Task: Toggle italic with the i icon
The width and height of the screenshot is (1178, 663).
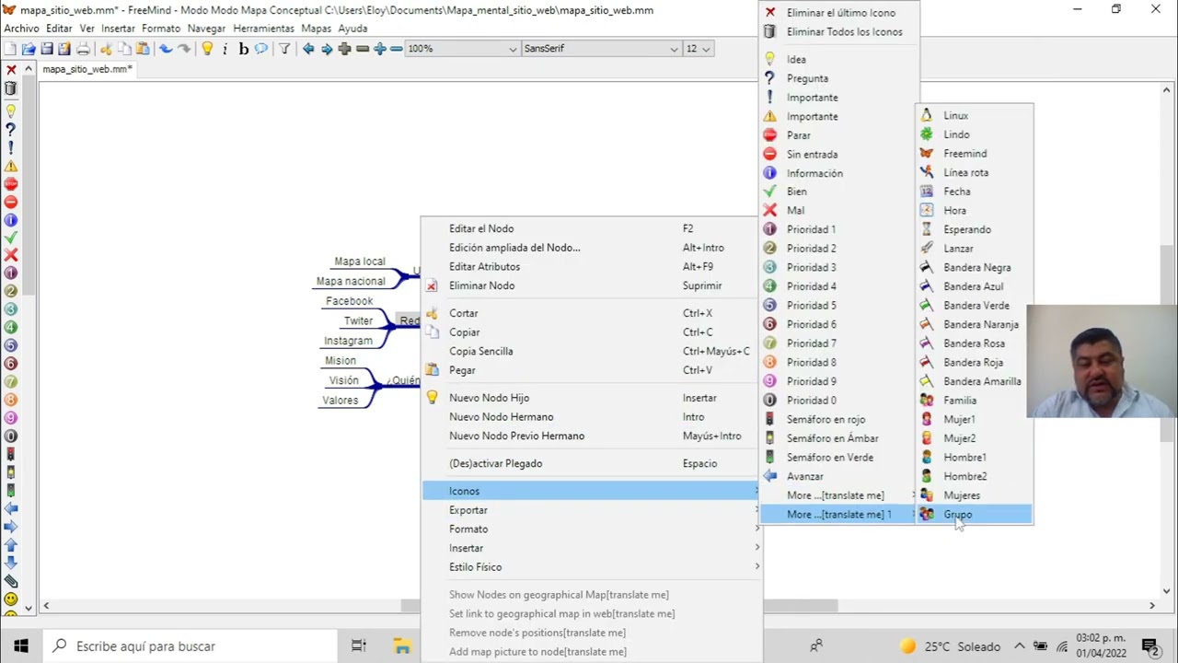Action: click(225, 49)
